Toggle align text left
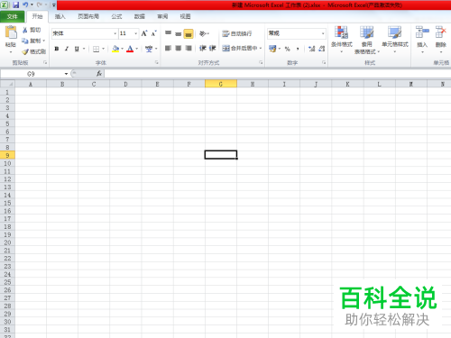The image size is (451, 338). coord(168,48)
